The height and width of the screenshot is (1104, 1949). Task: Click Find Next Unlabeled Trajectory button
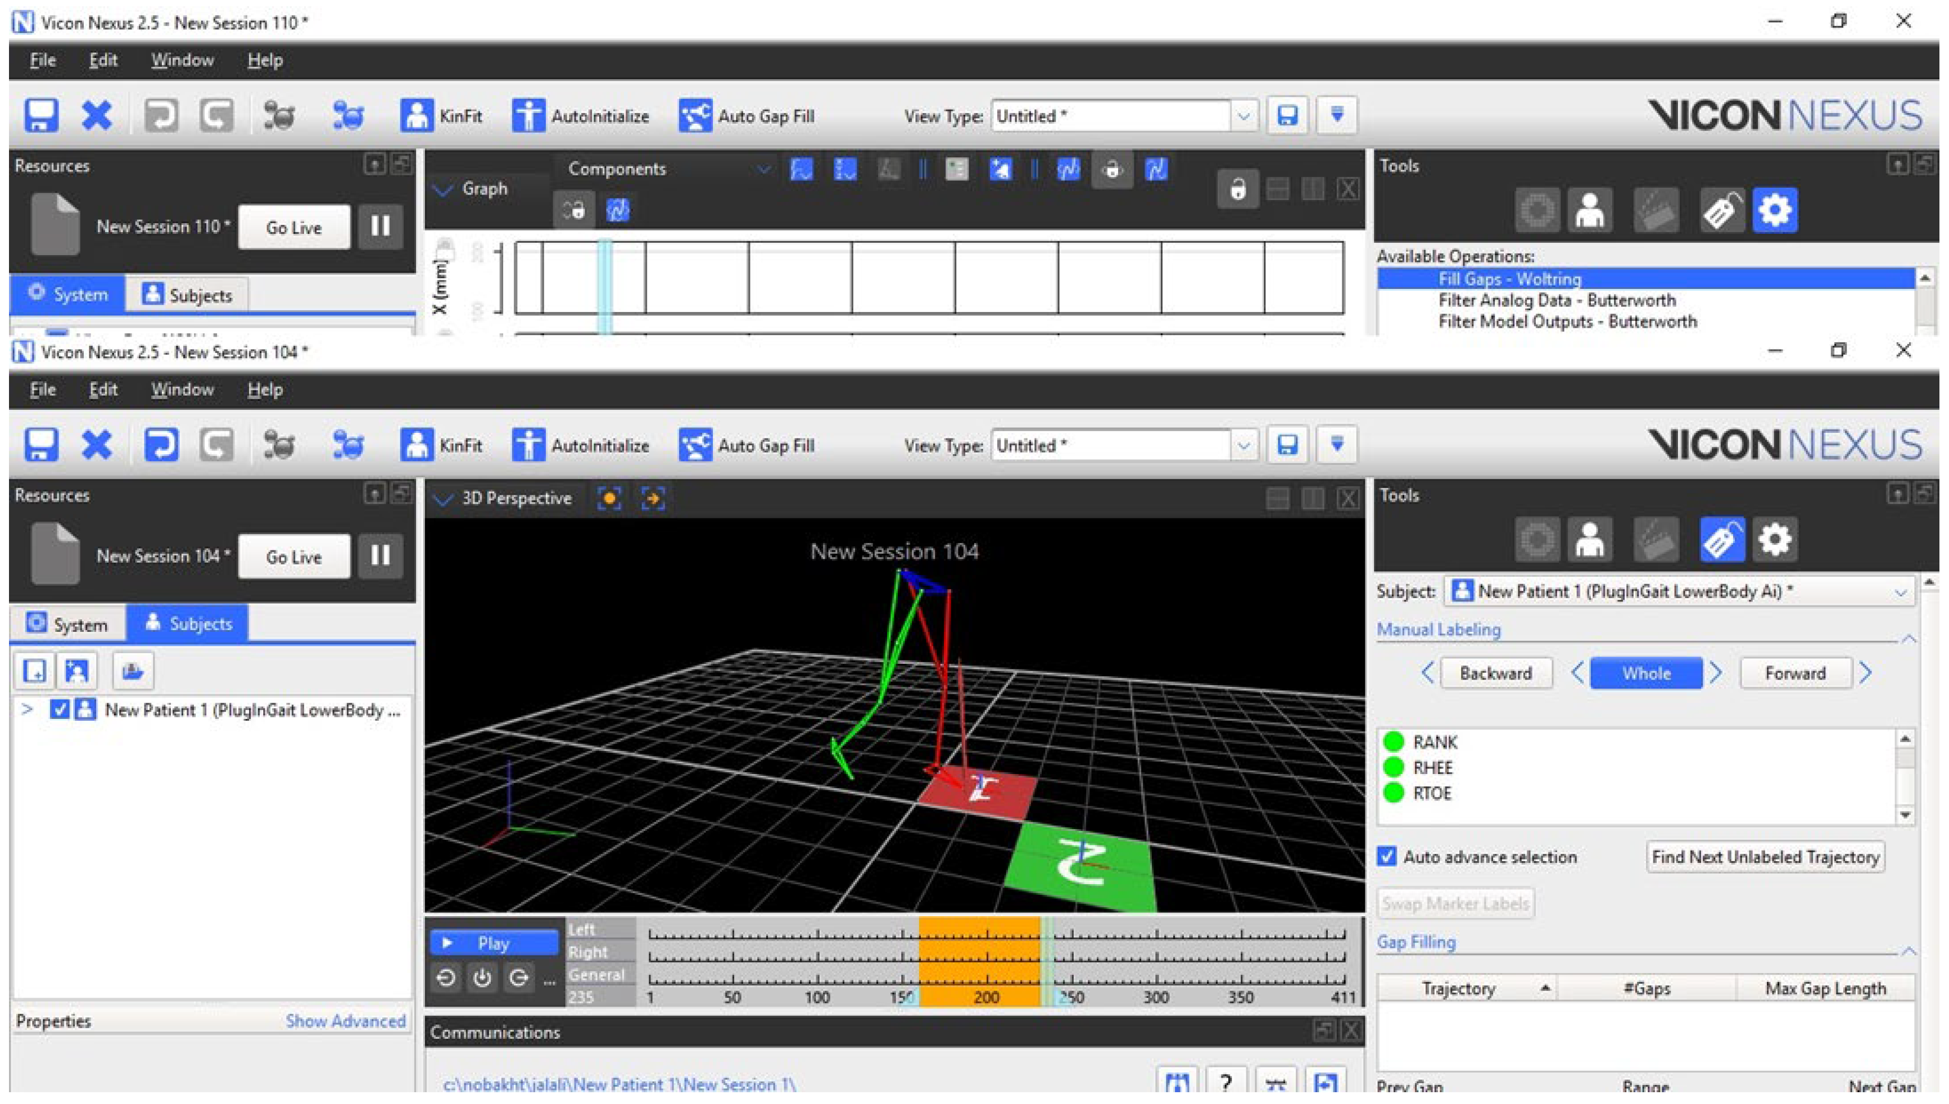point(1765,857)
